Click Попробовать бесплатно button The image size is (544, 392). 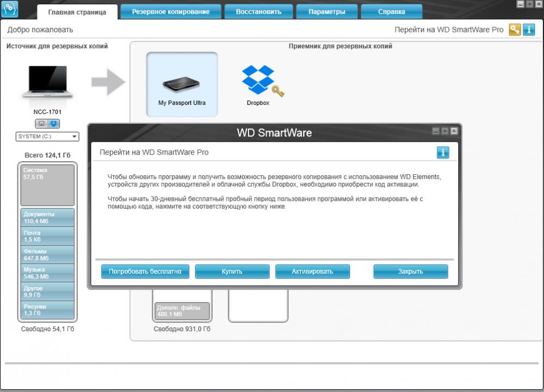point(145,271)
